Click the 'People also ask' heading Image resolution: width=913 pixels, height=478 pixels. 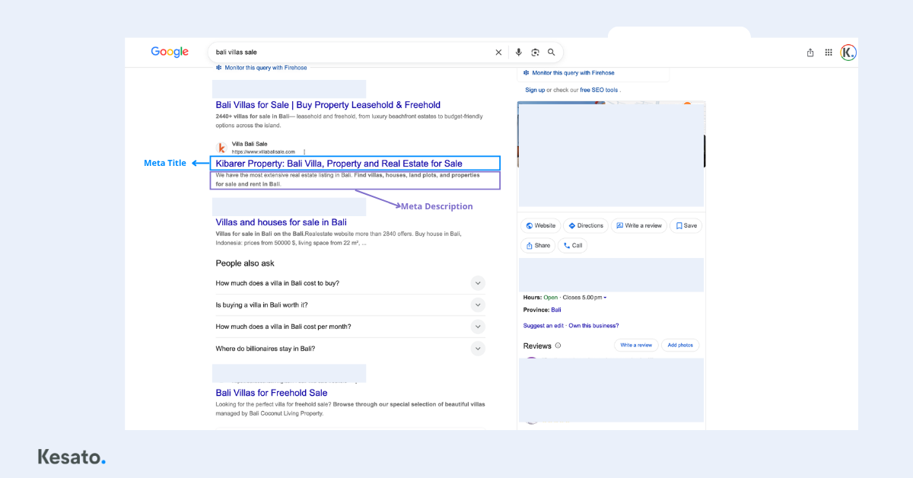coord(245,263)
